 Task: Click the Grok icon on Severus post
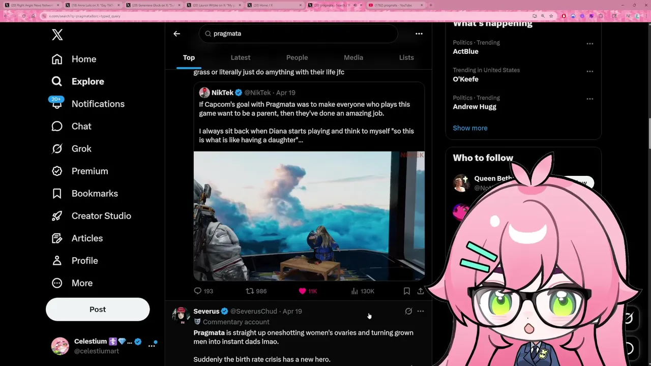coord(408,311)
